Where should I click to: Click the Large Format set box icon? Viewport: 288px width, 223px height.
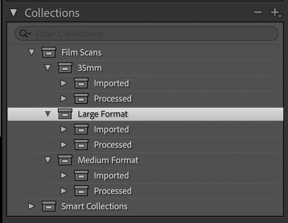pyautogui.click(x=65, y=114)
